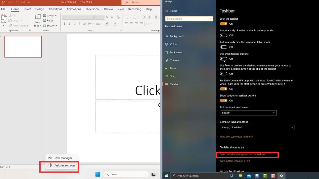Open the File menu tab
Screen dimensions: 319x179
pyautogui.click(x=3, y=9)
